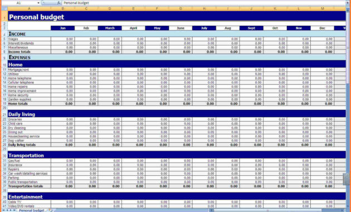351x212 pixels.
Task: Click the May month header
Action: coord(157,28)
